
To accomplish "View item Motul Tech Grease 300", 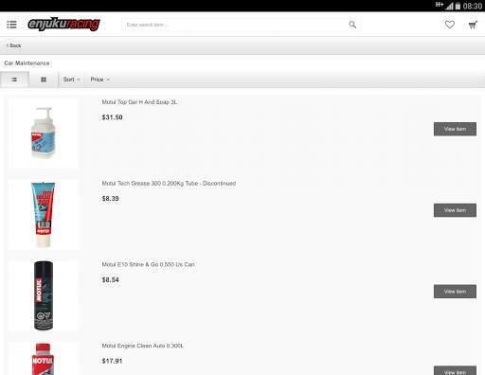I will [455, 210].
